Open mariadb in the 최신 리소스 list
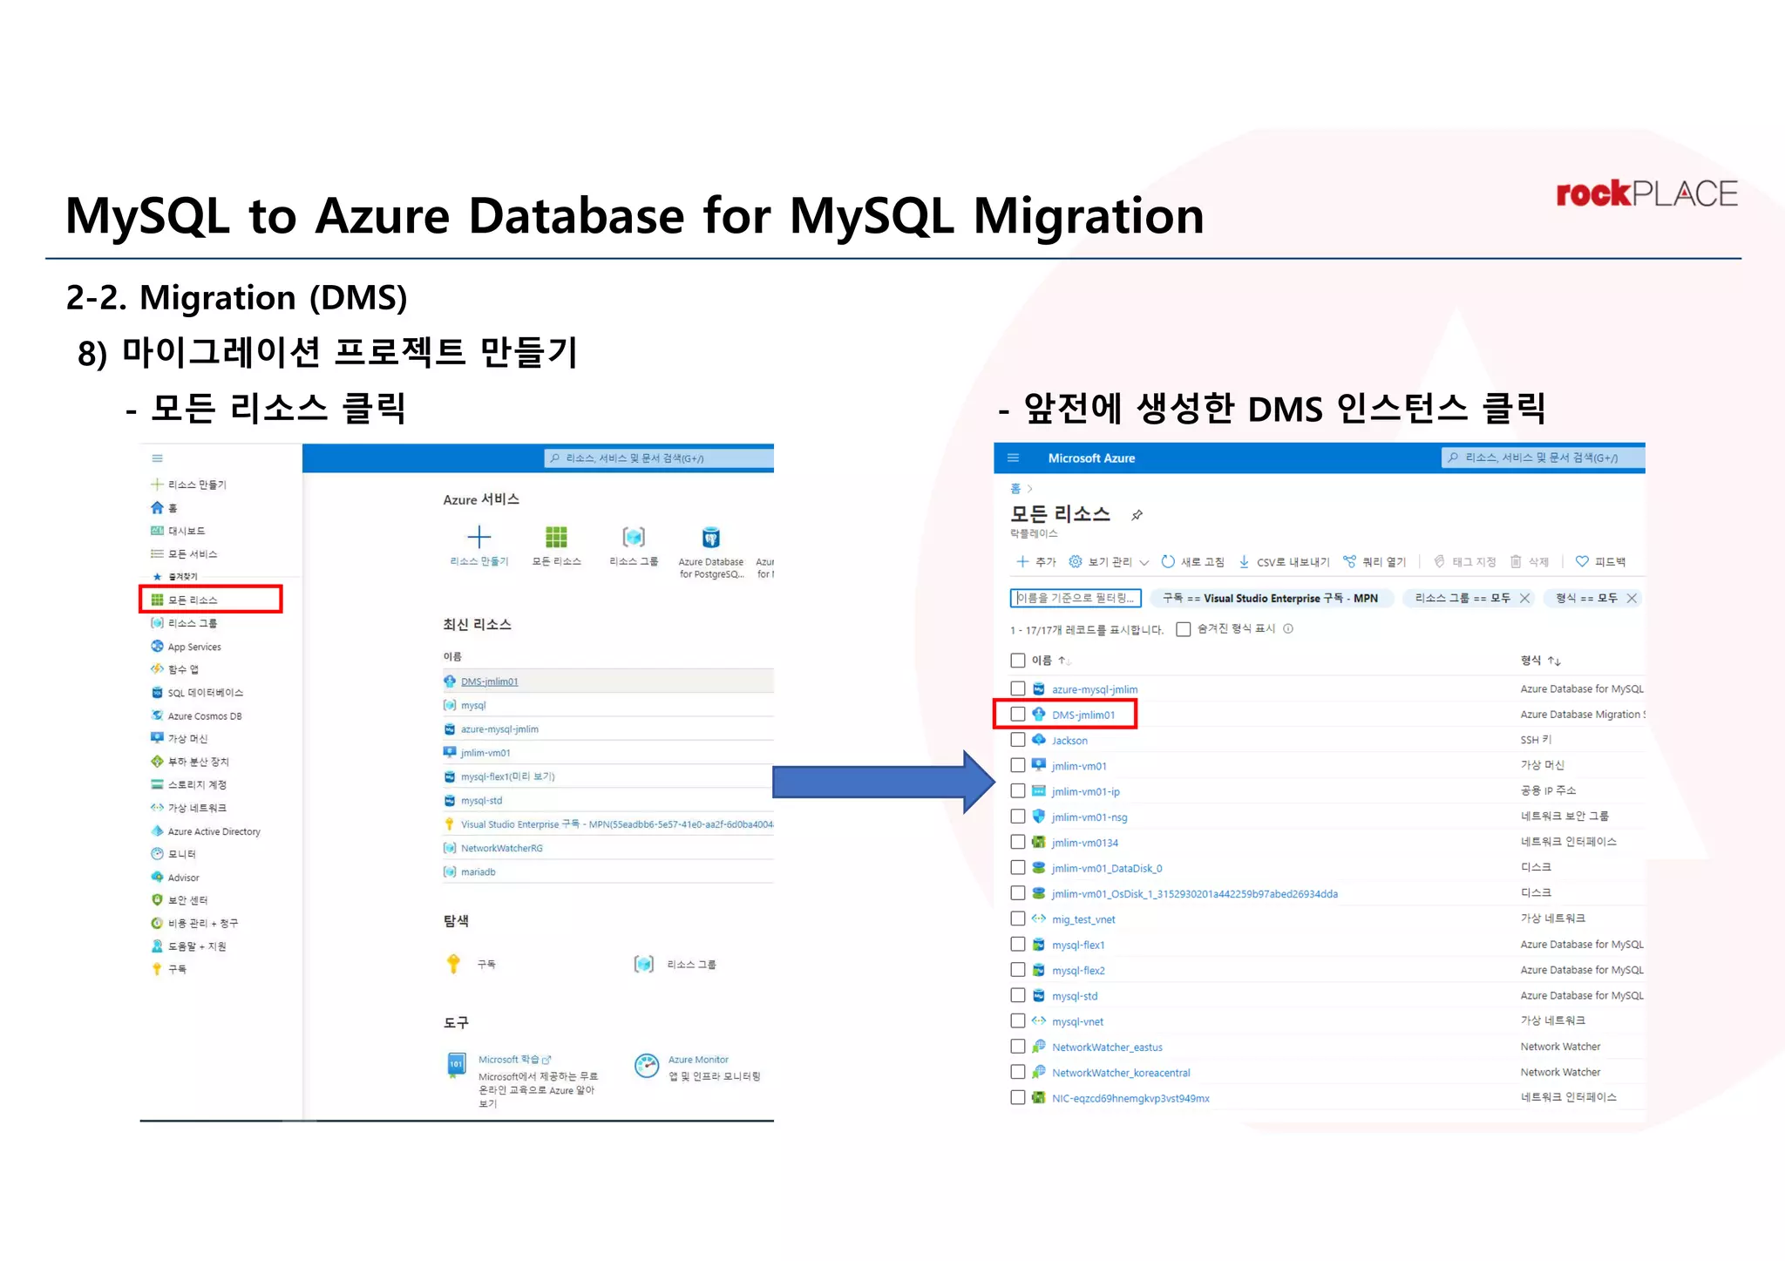Image resolution: width=1785 pixels, height=1261 pixels. [x=478, y=872]
